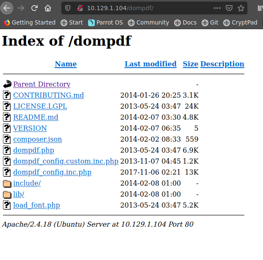
Task: Sort listing by Last modified column
Action: (x=150, y=64)
